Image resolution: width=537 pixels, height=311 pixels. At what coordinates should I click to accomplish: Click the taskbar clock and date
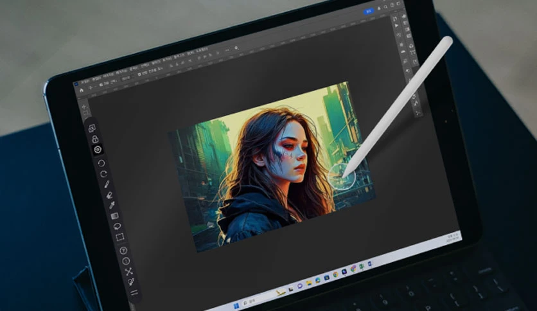coord(452,237)
